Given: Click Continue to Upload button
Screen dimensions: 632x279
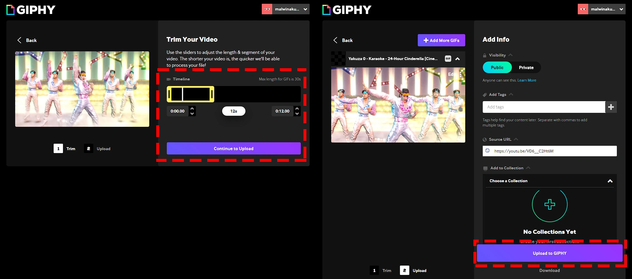Looking at the screenshot, I should point(234,148).
